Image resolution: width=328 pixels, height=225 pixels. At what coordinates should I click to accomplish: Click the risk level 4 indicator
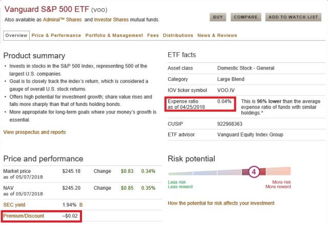(253, 172)
